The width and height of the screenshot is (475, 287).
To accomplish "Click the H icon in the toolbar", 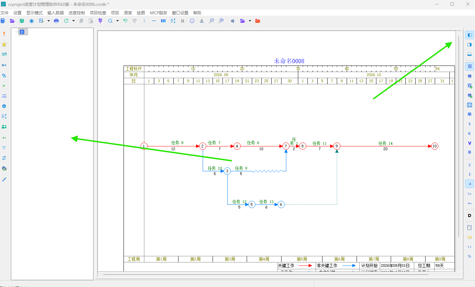I will click(x=183, y=21).
